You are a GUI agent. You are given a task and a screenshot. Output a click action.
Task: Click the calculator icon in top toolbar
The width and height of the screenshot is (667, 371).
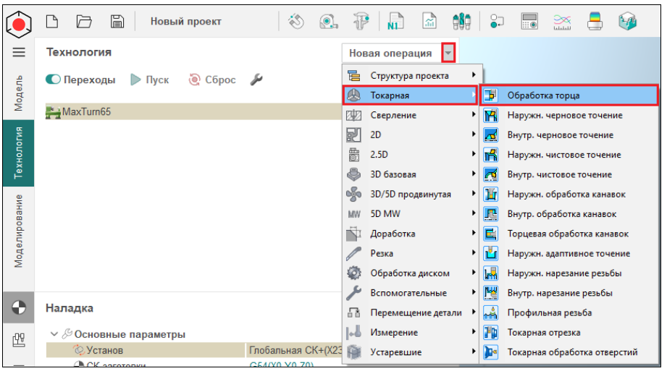[529, 22]
